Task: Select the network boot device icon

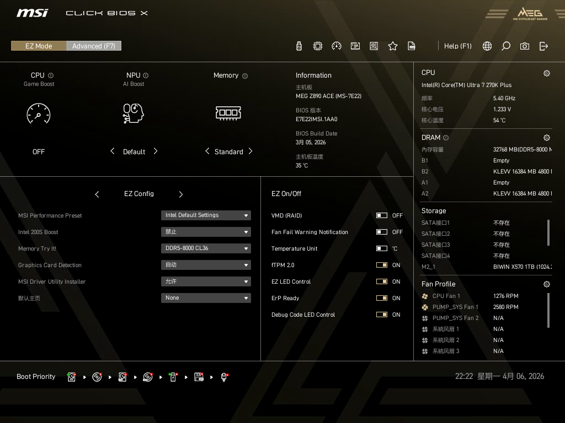Action: 224,377
